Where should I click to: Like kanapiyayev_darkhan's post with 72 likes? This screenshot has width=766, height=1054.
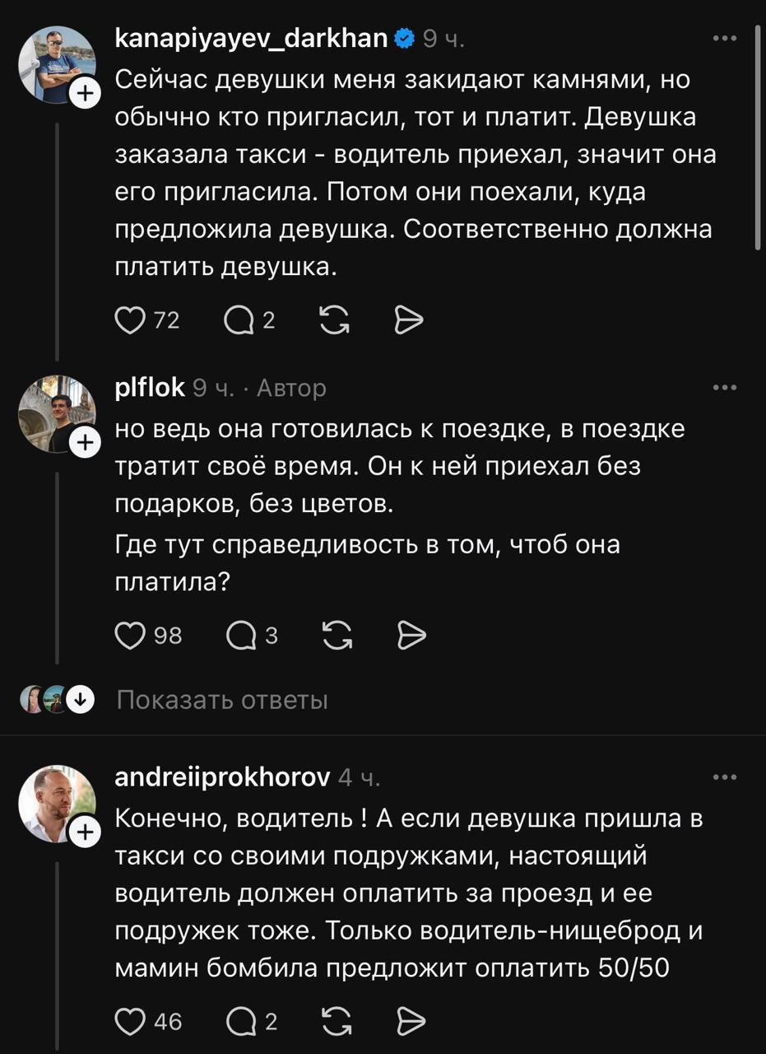pyautogui.click(x=129, y=319)
